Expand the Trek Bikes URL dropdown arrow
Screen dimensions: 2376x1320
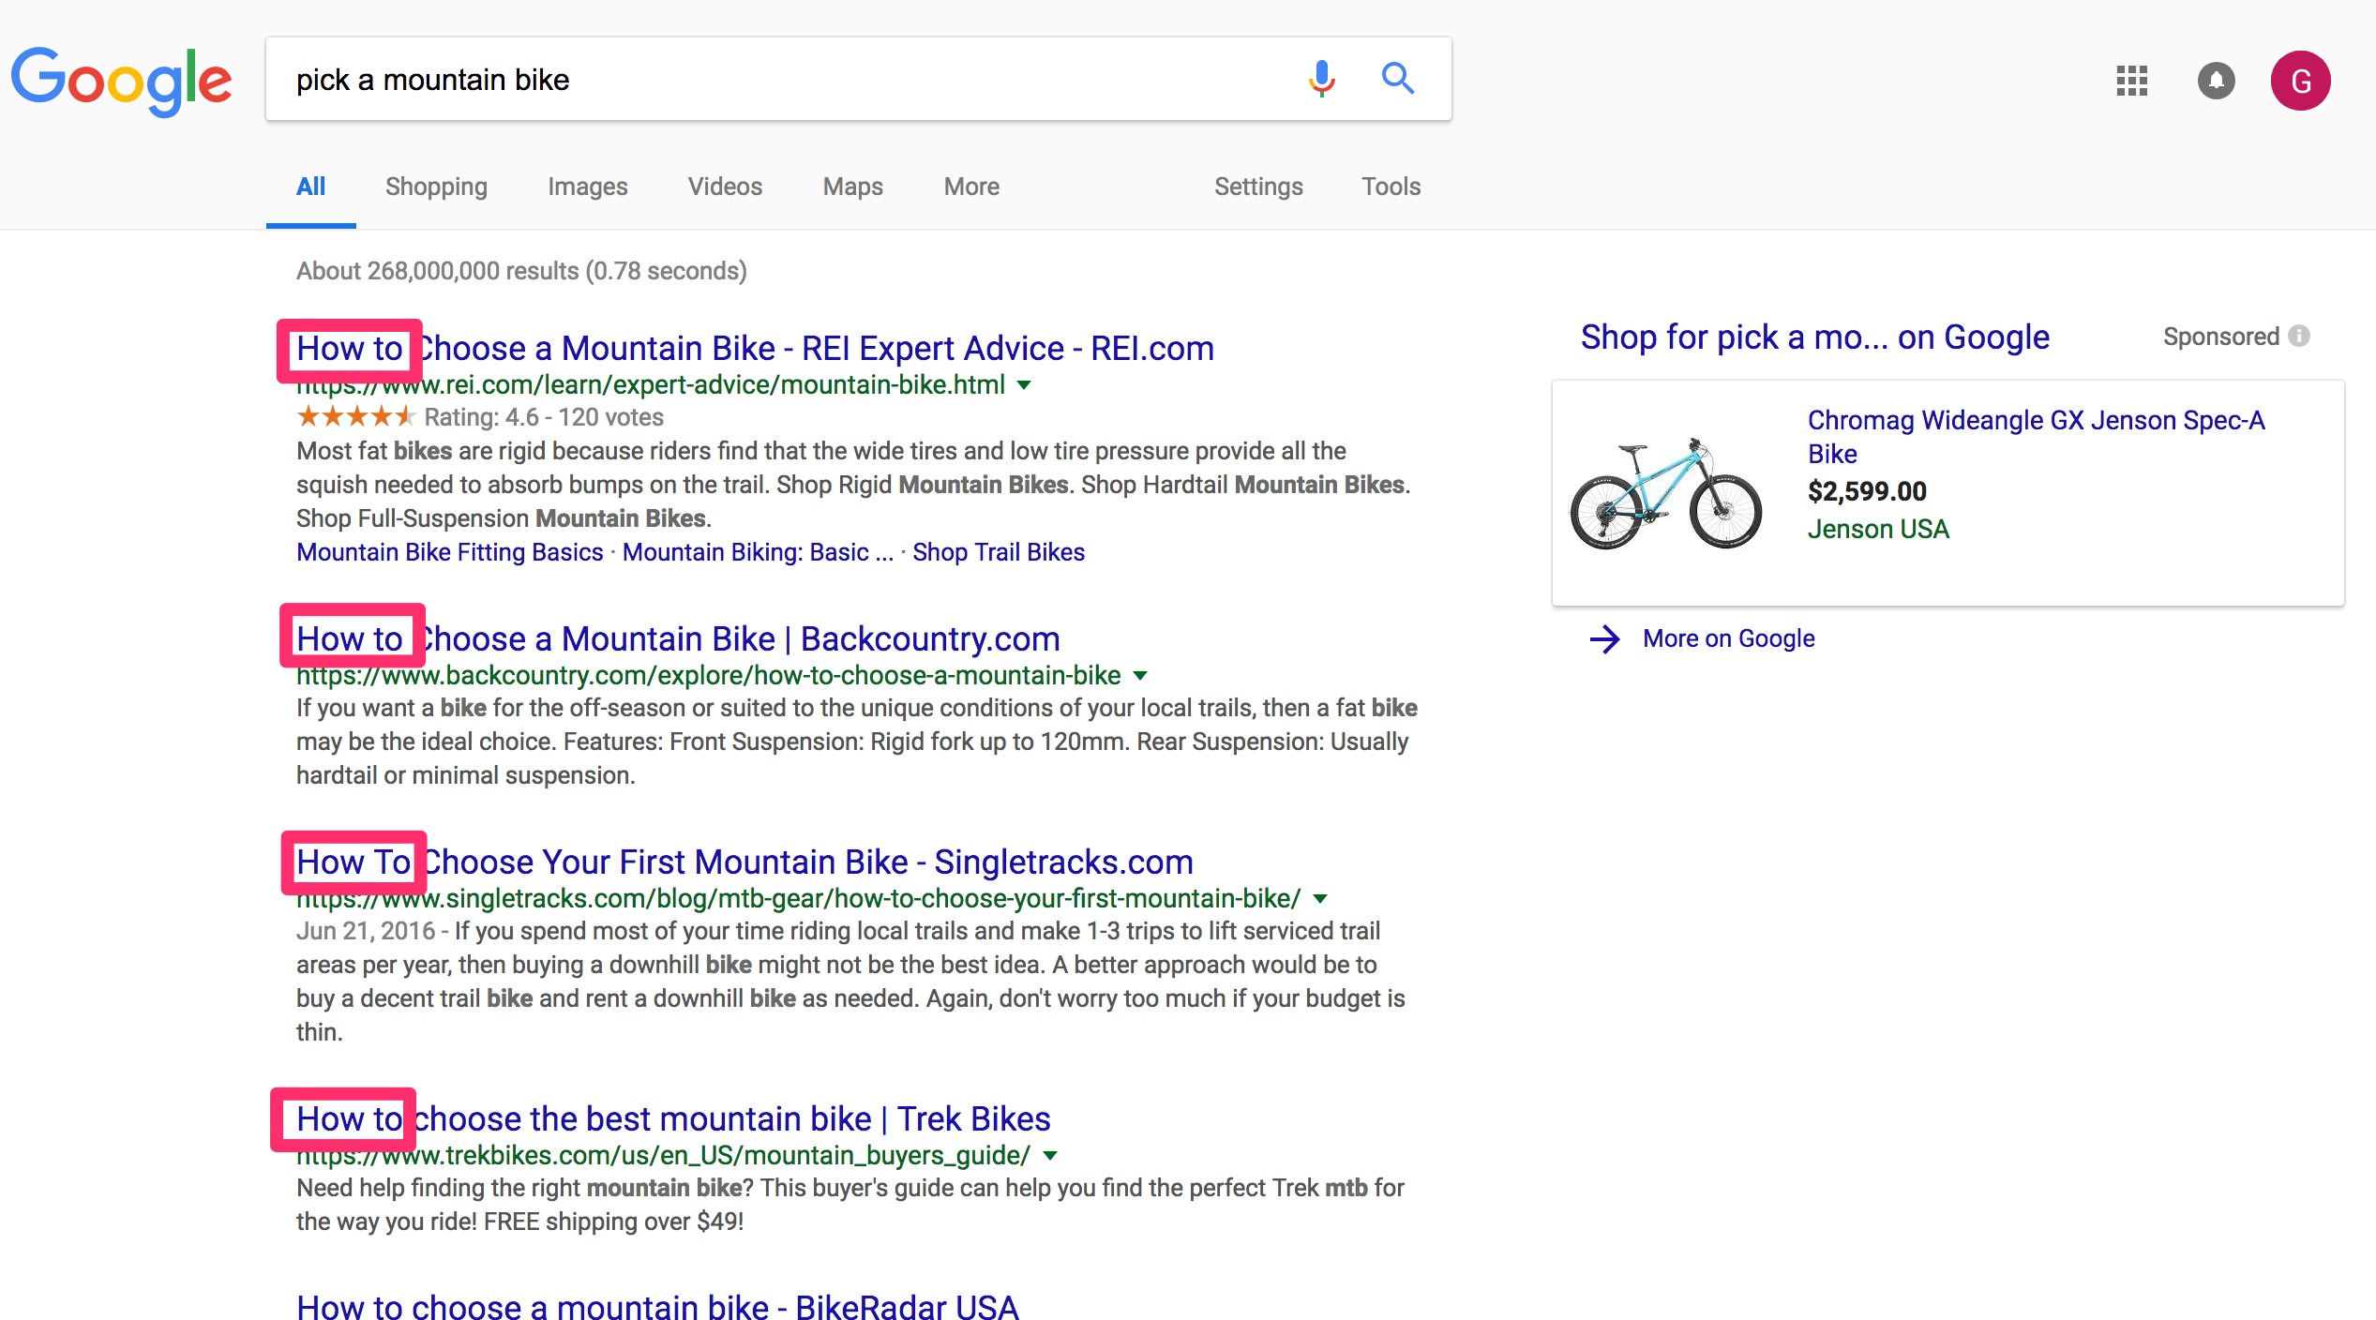pos(1050,1156)
